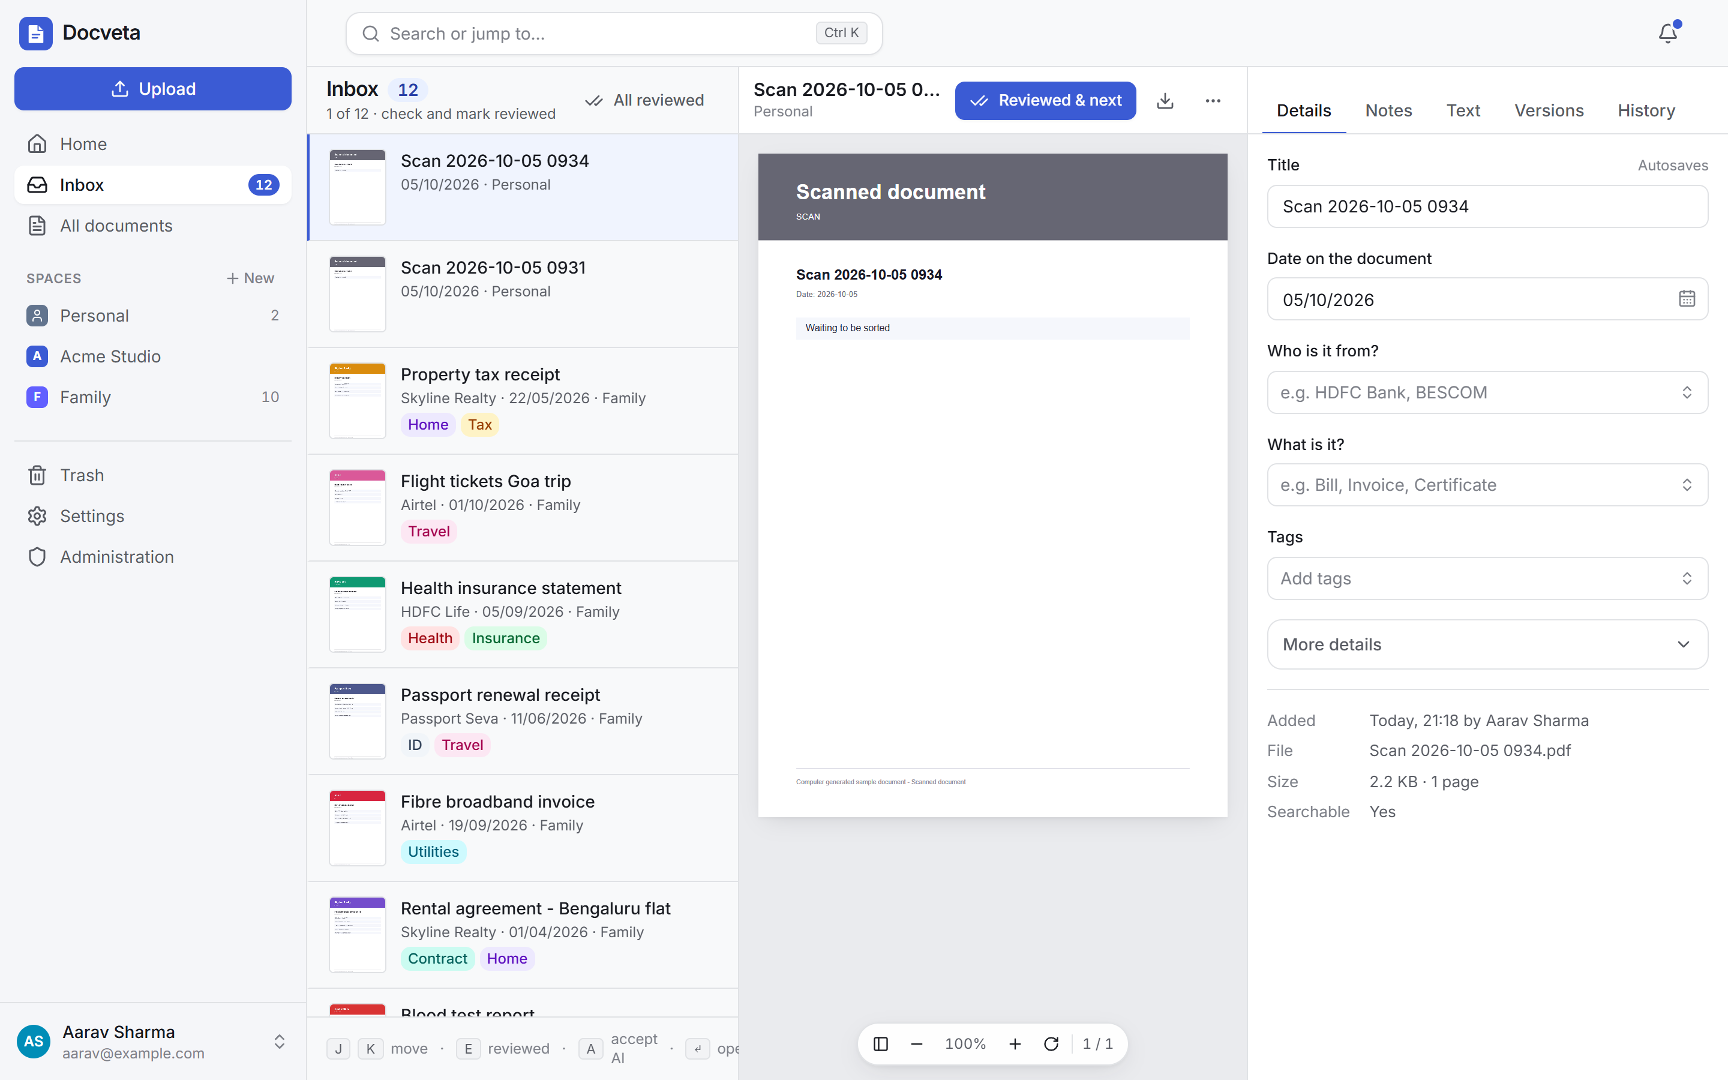Click the Title input field
The width and height of the screenshot is (1728, 1080).
1487,206
